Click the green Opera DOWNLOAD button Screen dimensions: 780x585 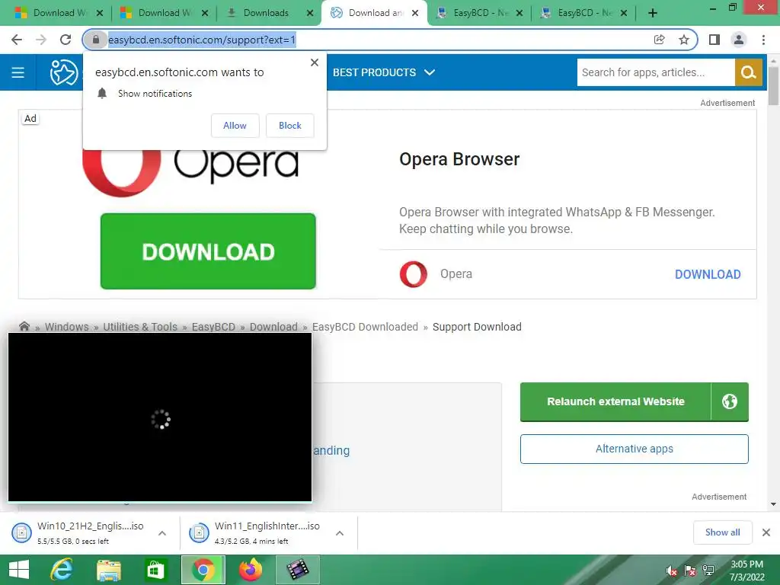pos(208,251)
